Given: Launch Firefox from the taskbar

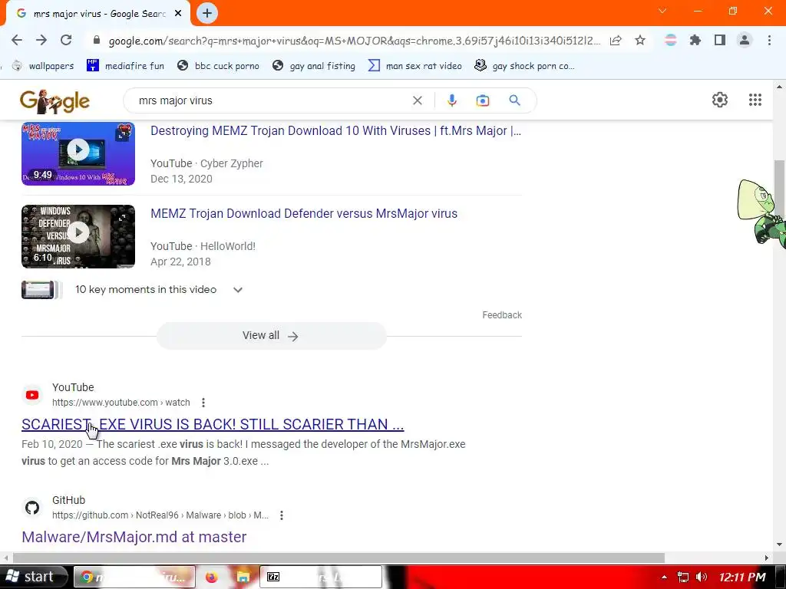Looking at the screenshot, I should coord(211,577).
